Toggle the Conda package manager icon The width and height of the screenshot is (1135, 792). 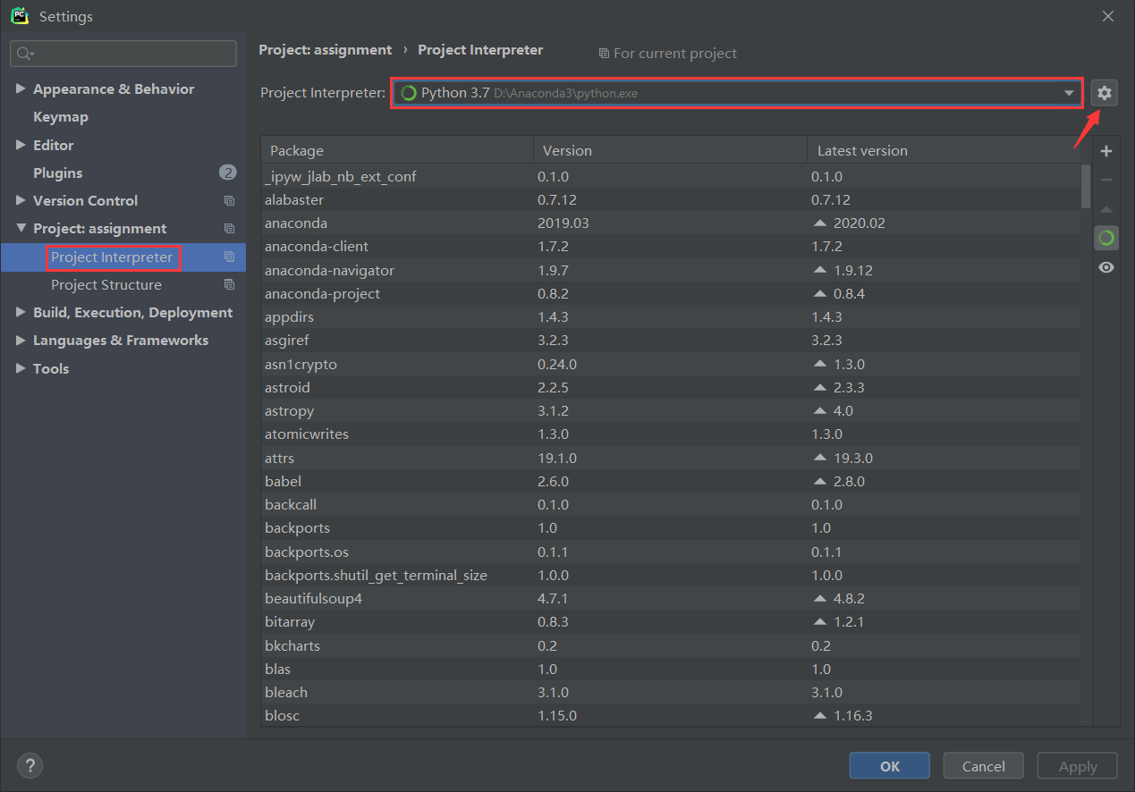pos(1106,238)
